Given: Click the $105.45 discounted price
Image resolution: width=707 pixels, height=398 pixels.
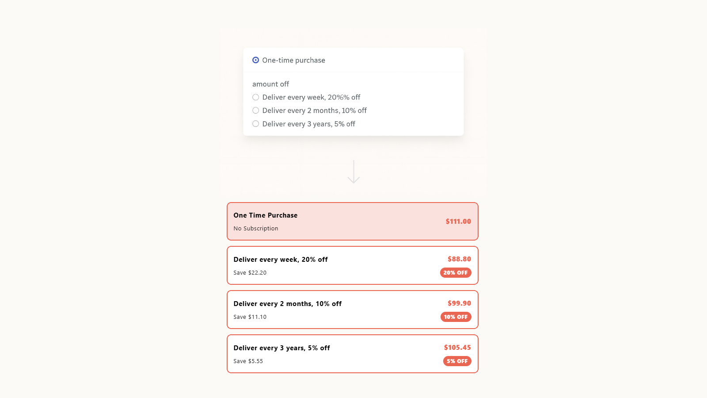Looking at the screenshot, I should click(x=457, y=348).
